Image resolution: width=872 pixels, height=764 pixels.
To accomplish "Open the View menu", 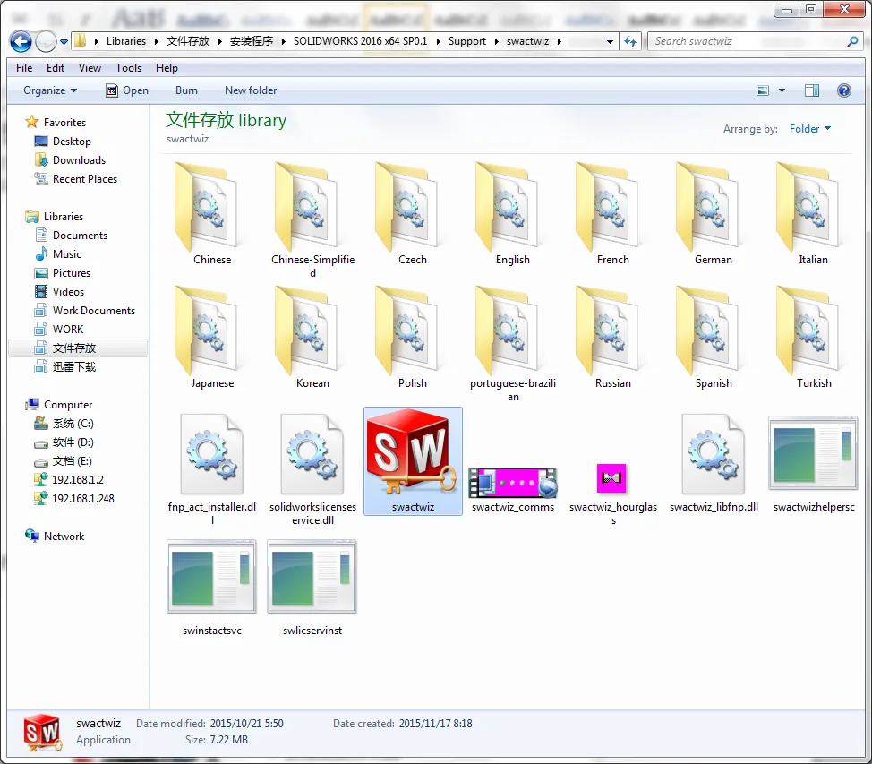I will point(90,68).
